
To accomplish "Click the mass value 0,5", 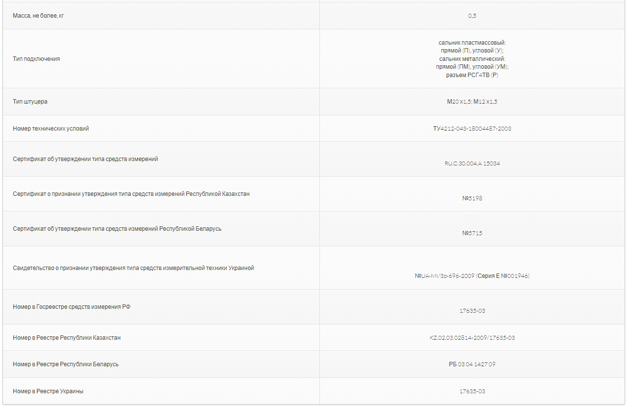I will (x=472, y=16).
